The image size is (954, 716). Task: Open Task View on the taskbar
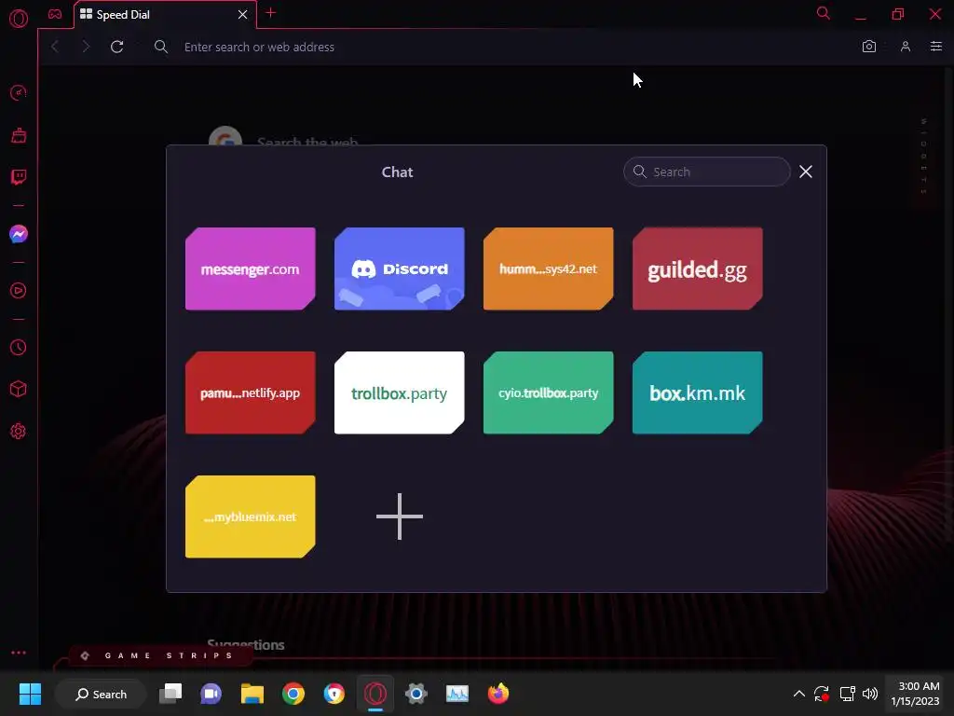tap(170, 694)
